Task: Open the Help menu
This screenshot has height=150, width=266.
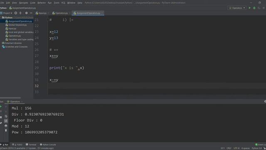Action: (80, 3)
